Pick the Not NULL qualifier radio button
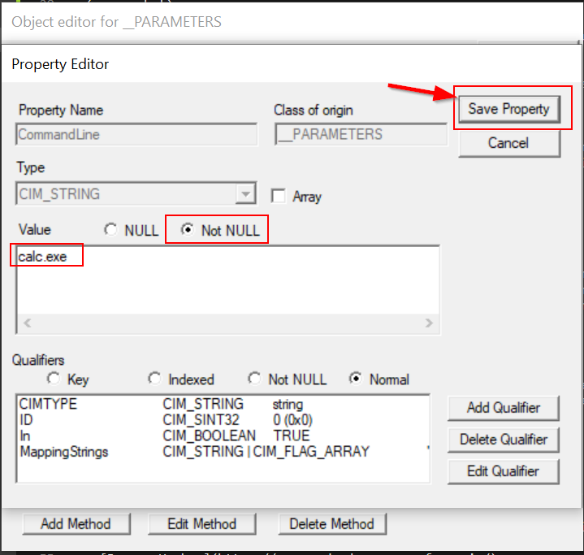 click(255, 379)
